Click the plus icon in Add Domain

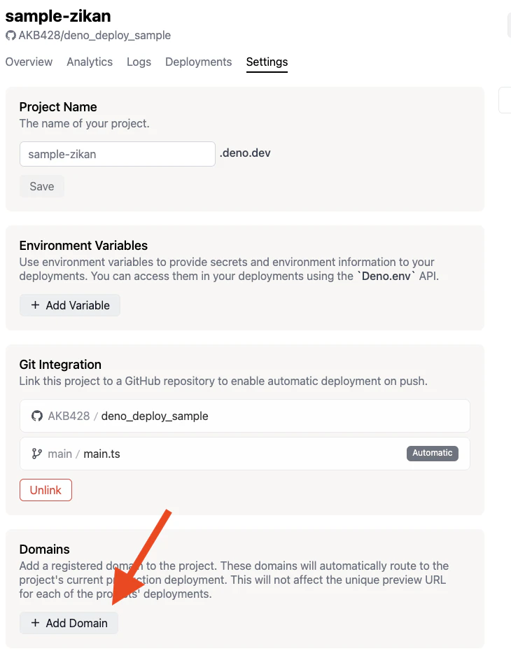pyautogui.click(x=35, y=623)
